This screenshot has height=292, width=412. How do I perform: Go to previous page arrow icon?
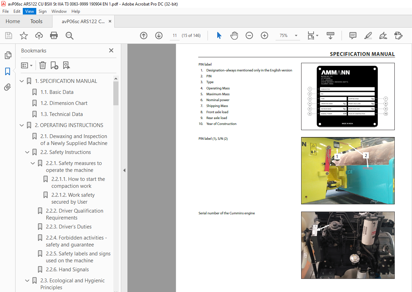(144, 36)
